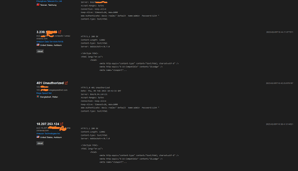Open the 401 Unauthorized result heading

tap(50, 83)
